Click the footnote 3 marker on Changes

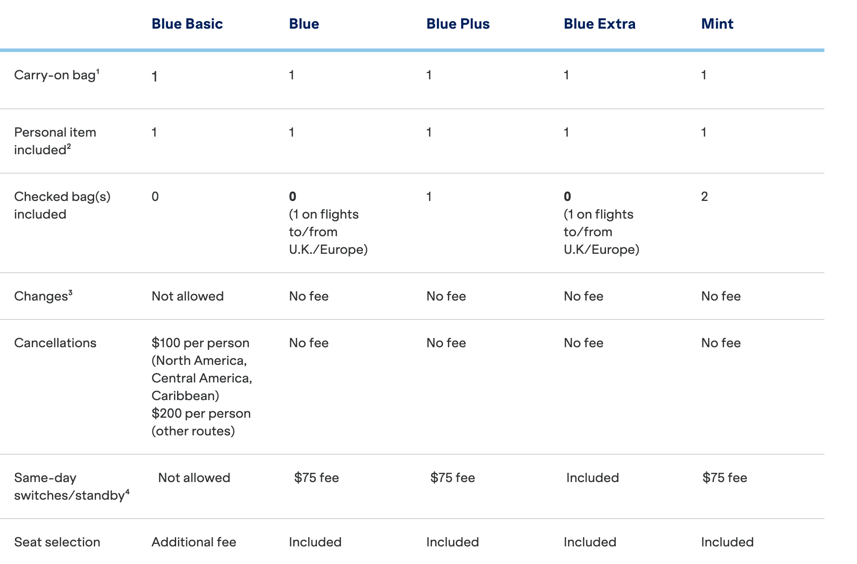(70, 292)
